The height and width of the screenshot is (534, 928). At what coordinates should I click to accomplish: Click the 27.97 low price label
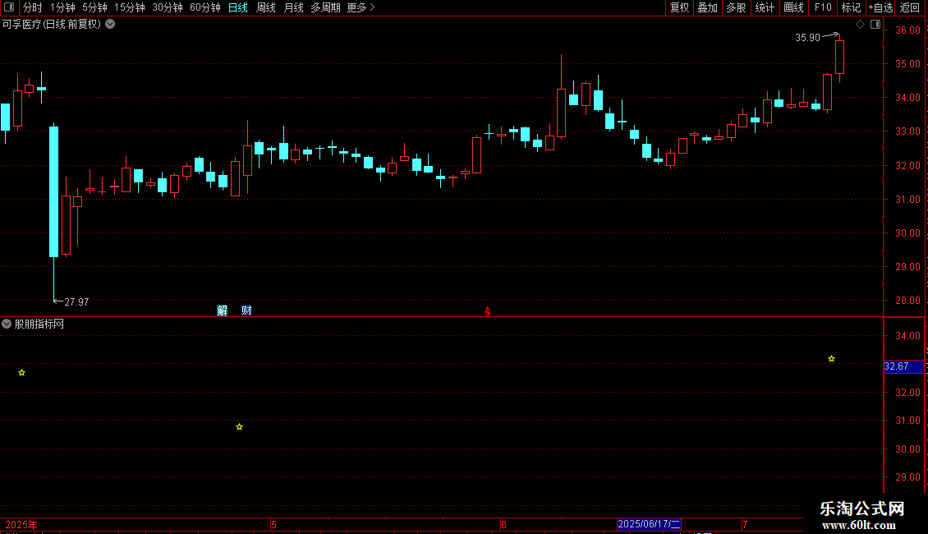pos(77,302)
